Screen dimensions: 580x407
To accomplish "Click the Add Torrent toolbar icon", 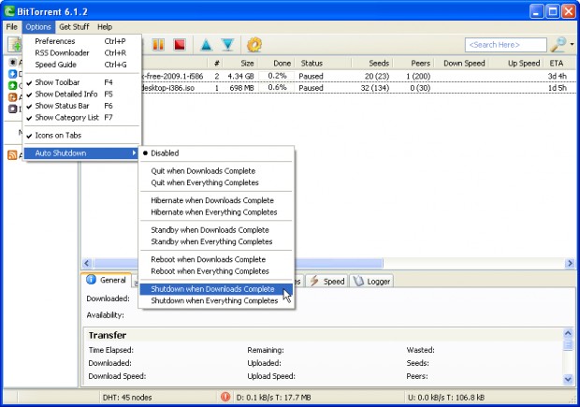I will (16, 45).
